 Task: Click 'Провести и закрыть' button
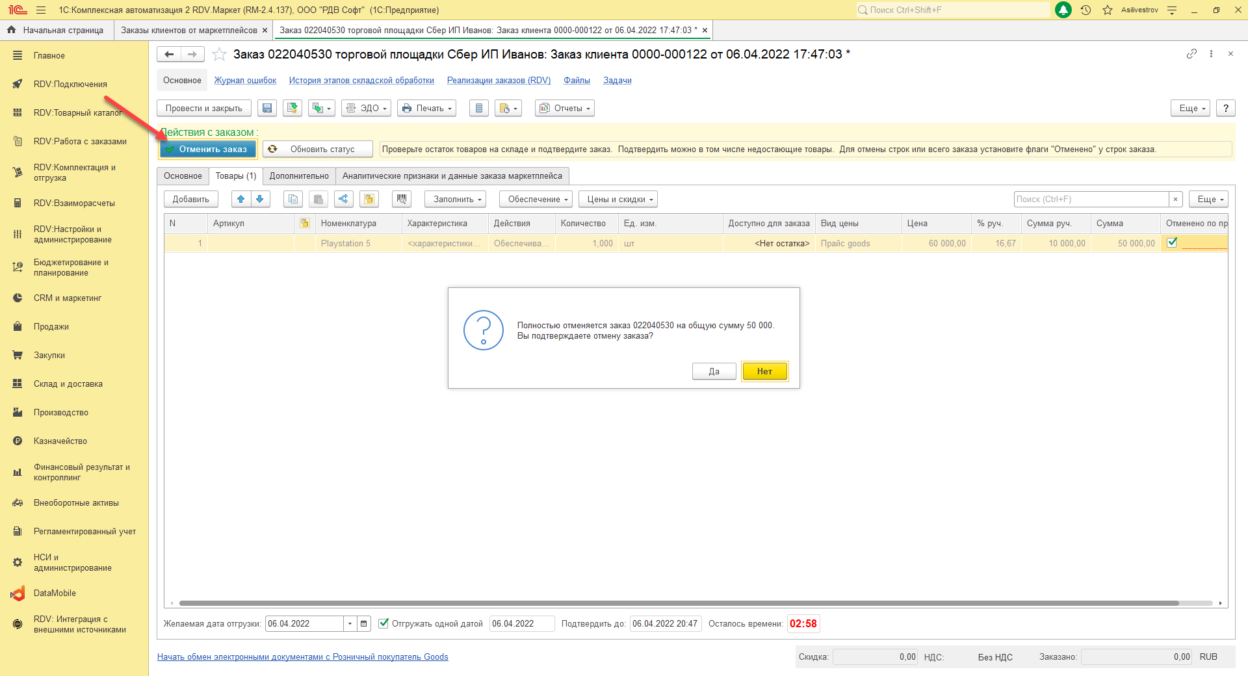[204, 109]
